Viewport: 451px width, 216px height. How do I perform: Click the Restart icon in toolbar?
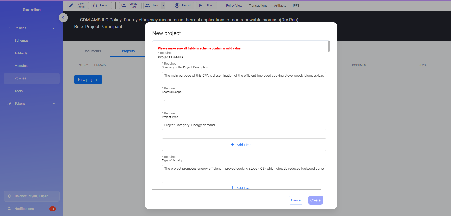[x=95, y=5]
